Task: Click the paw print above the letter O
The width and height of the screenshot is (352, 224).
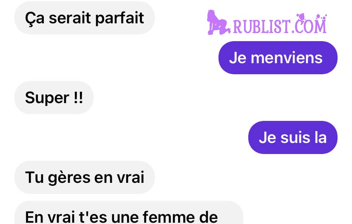Action: 301,17
